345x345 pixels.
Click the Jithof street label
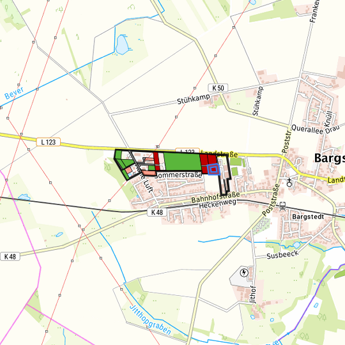coord(253,295)
